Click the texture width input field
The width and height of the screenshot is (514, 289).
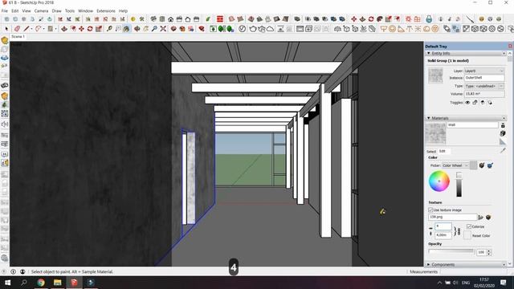[x=443, y=226]
